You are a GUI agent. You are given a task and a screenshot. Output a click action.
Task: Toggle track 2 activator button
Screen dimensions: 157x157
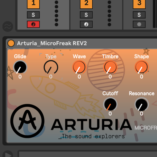tap(86, 4)
